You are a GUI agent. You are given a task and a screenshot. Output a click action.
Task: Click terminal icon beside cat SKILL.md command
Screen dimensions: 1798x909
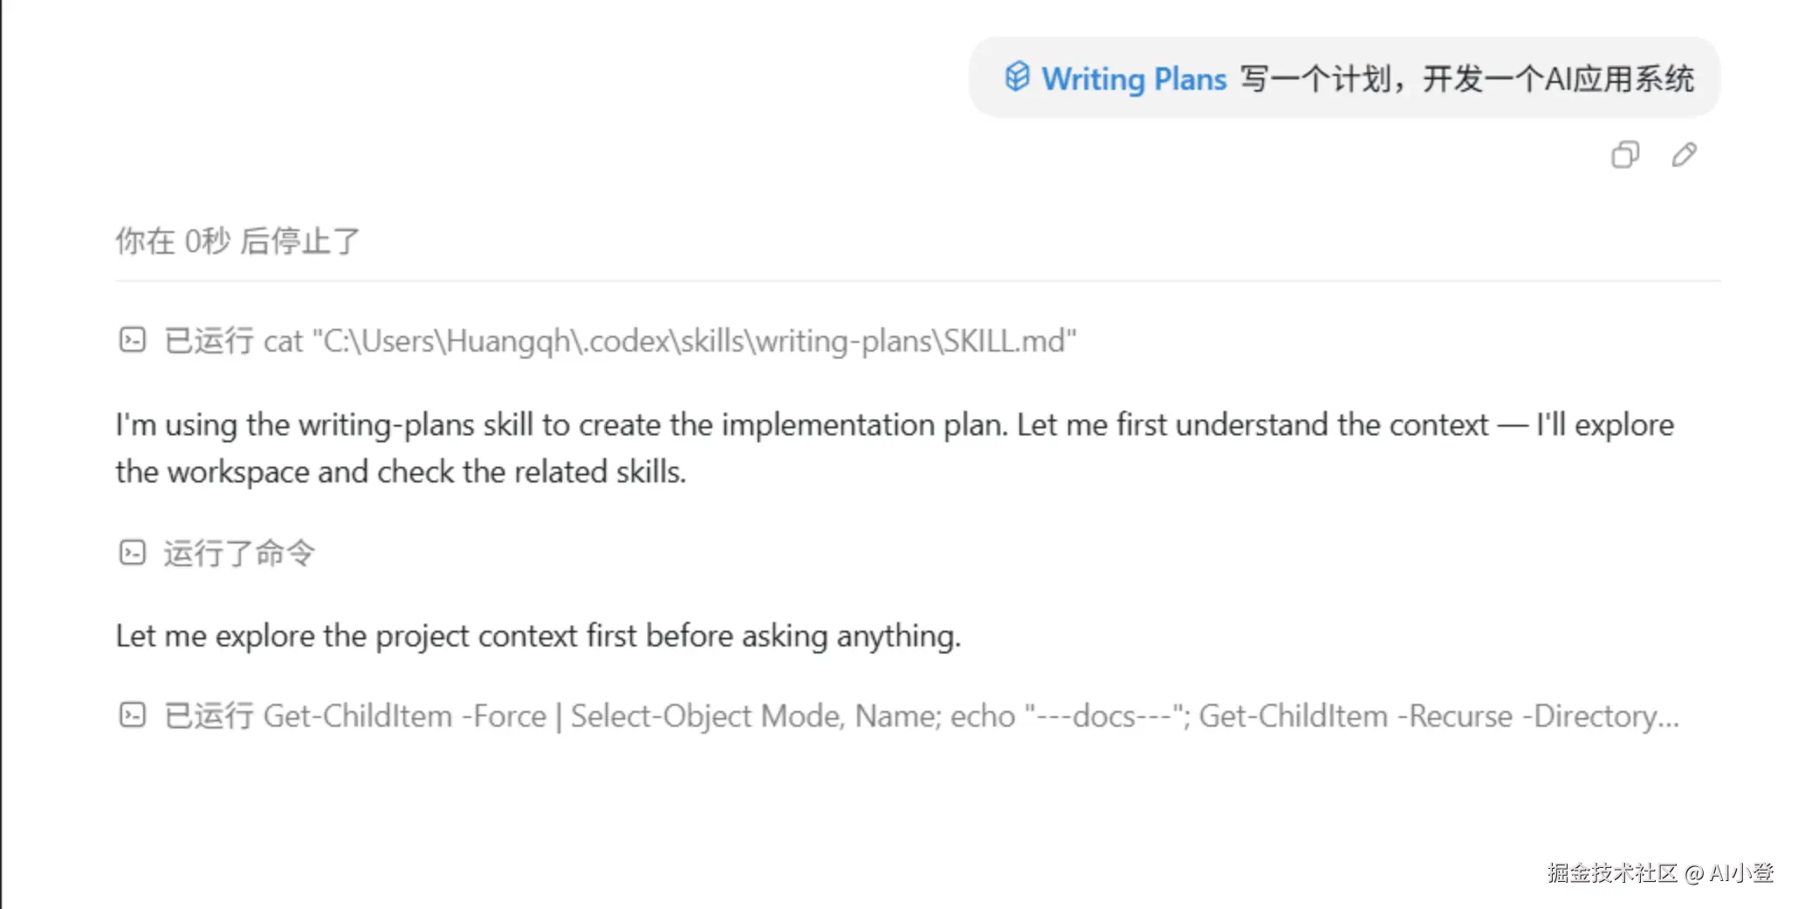pyautogui.click(x=132, y=339)
